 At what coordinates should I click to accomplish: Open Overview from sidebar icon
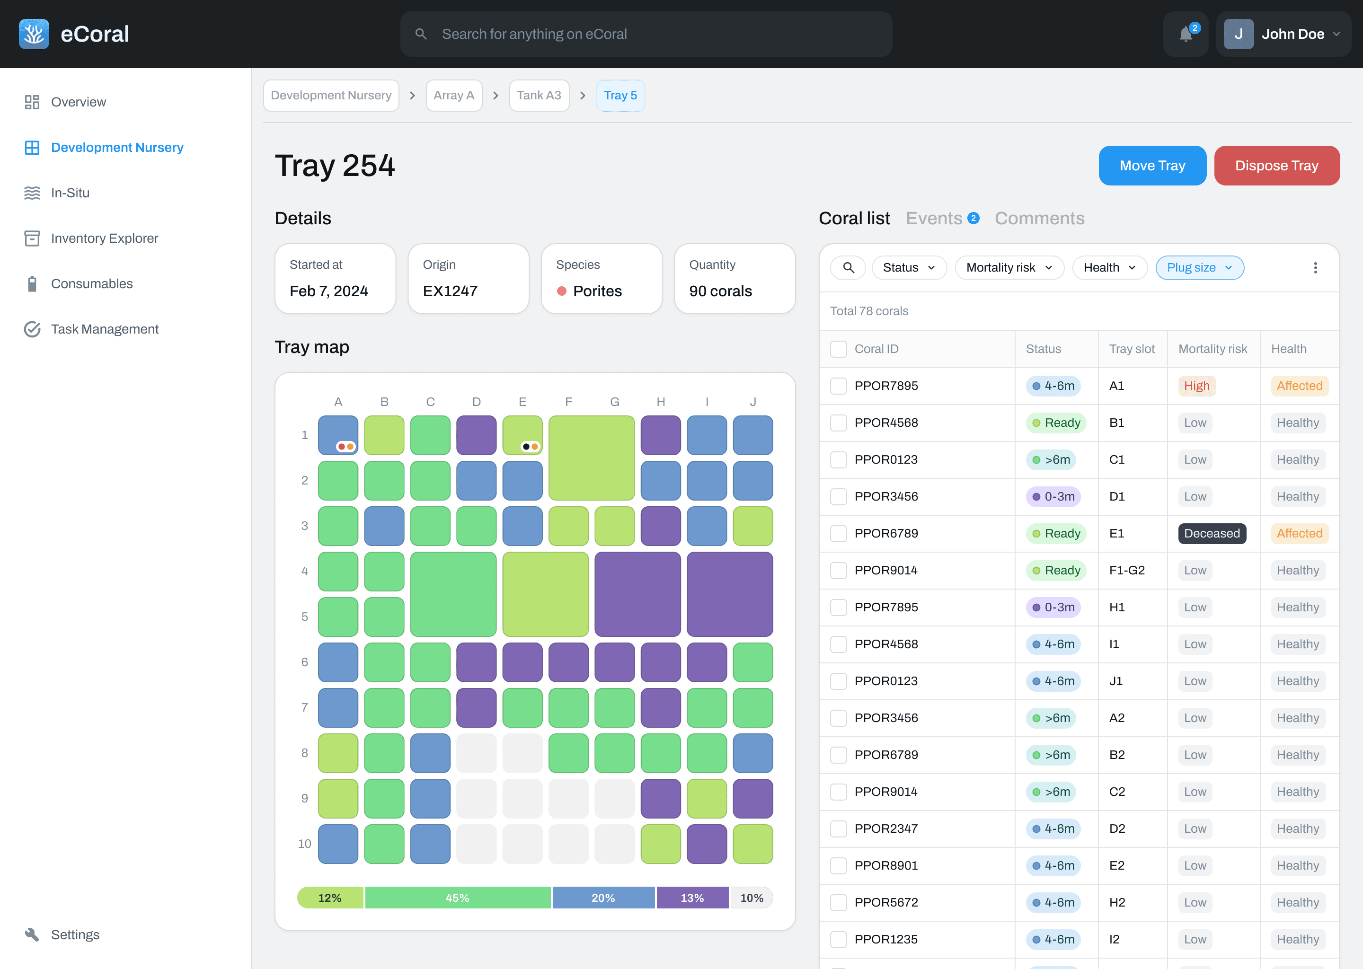tap(32, 102)
